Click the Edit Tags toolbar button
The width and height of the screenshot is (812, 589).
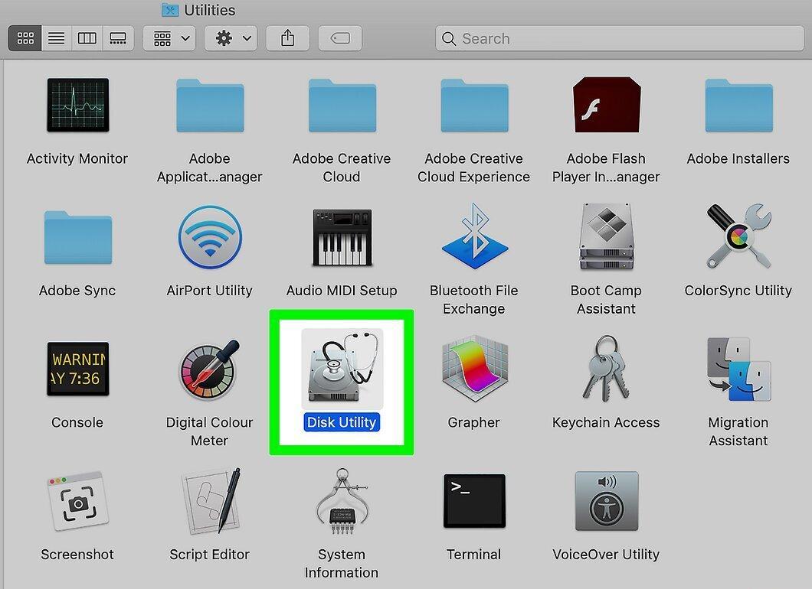(339, 38)
